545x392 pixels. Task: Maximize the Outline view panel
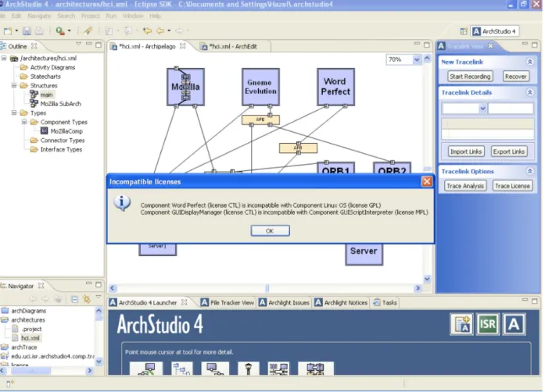pos(99,45)
